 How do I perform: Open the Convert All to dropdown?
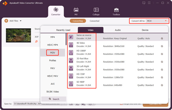click(157, 21)
